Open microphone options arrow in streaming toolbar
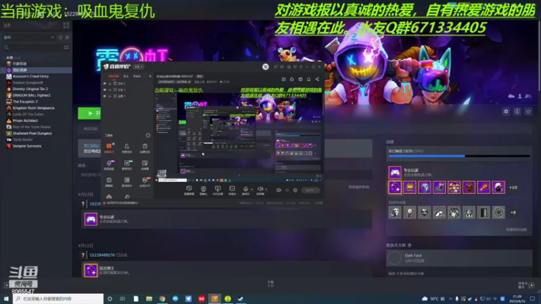The width and height of the screenshot is (541, 304). pyautogui.click(x=252, y=189)
